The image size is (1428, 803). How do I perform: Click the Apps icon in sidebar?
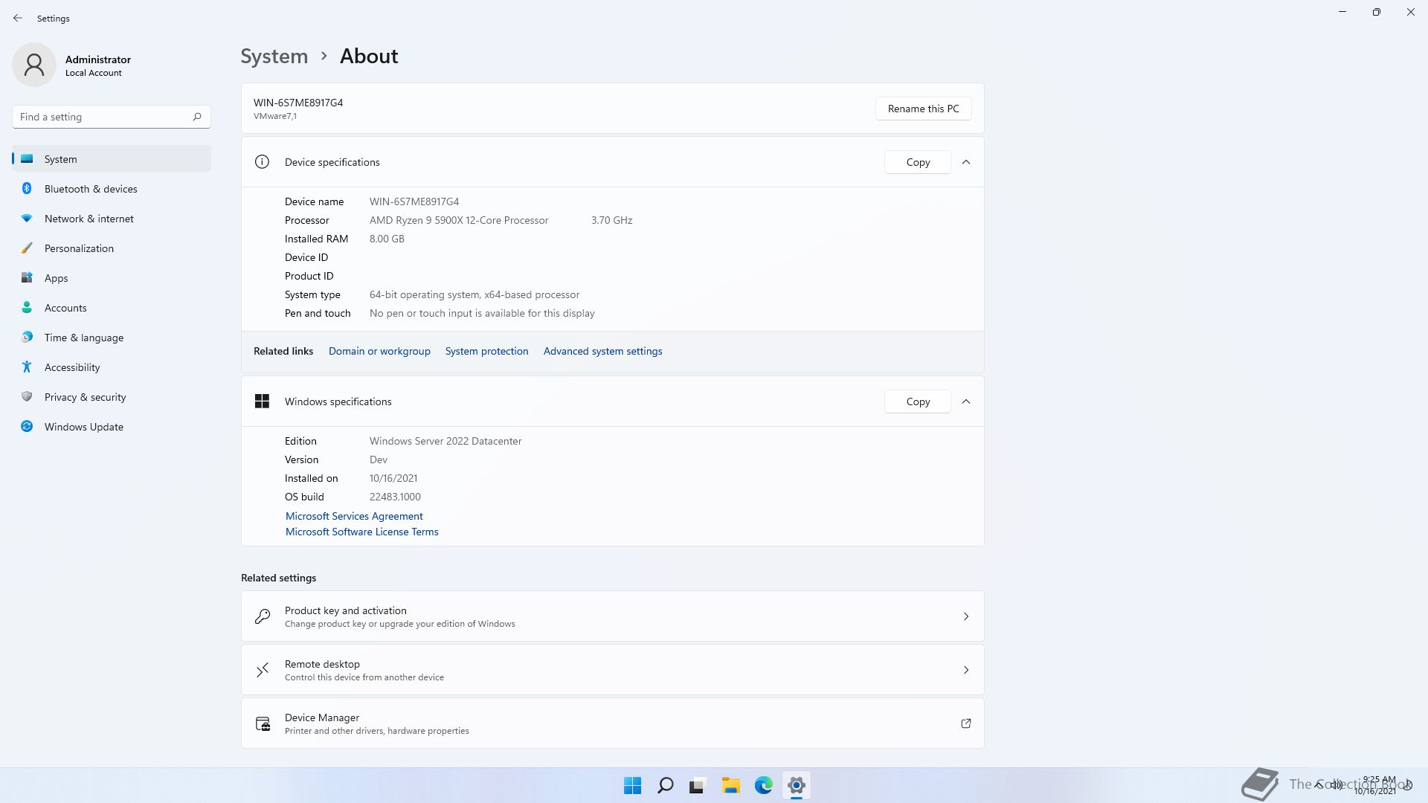point(27,278)
